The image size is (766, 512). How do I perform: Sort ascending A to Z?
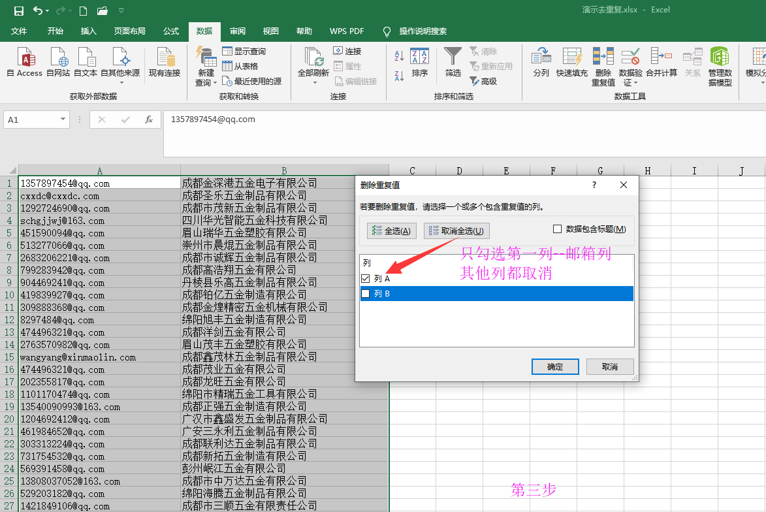(399, 56)
